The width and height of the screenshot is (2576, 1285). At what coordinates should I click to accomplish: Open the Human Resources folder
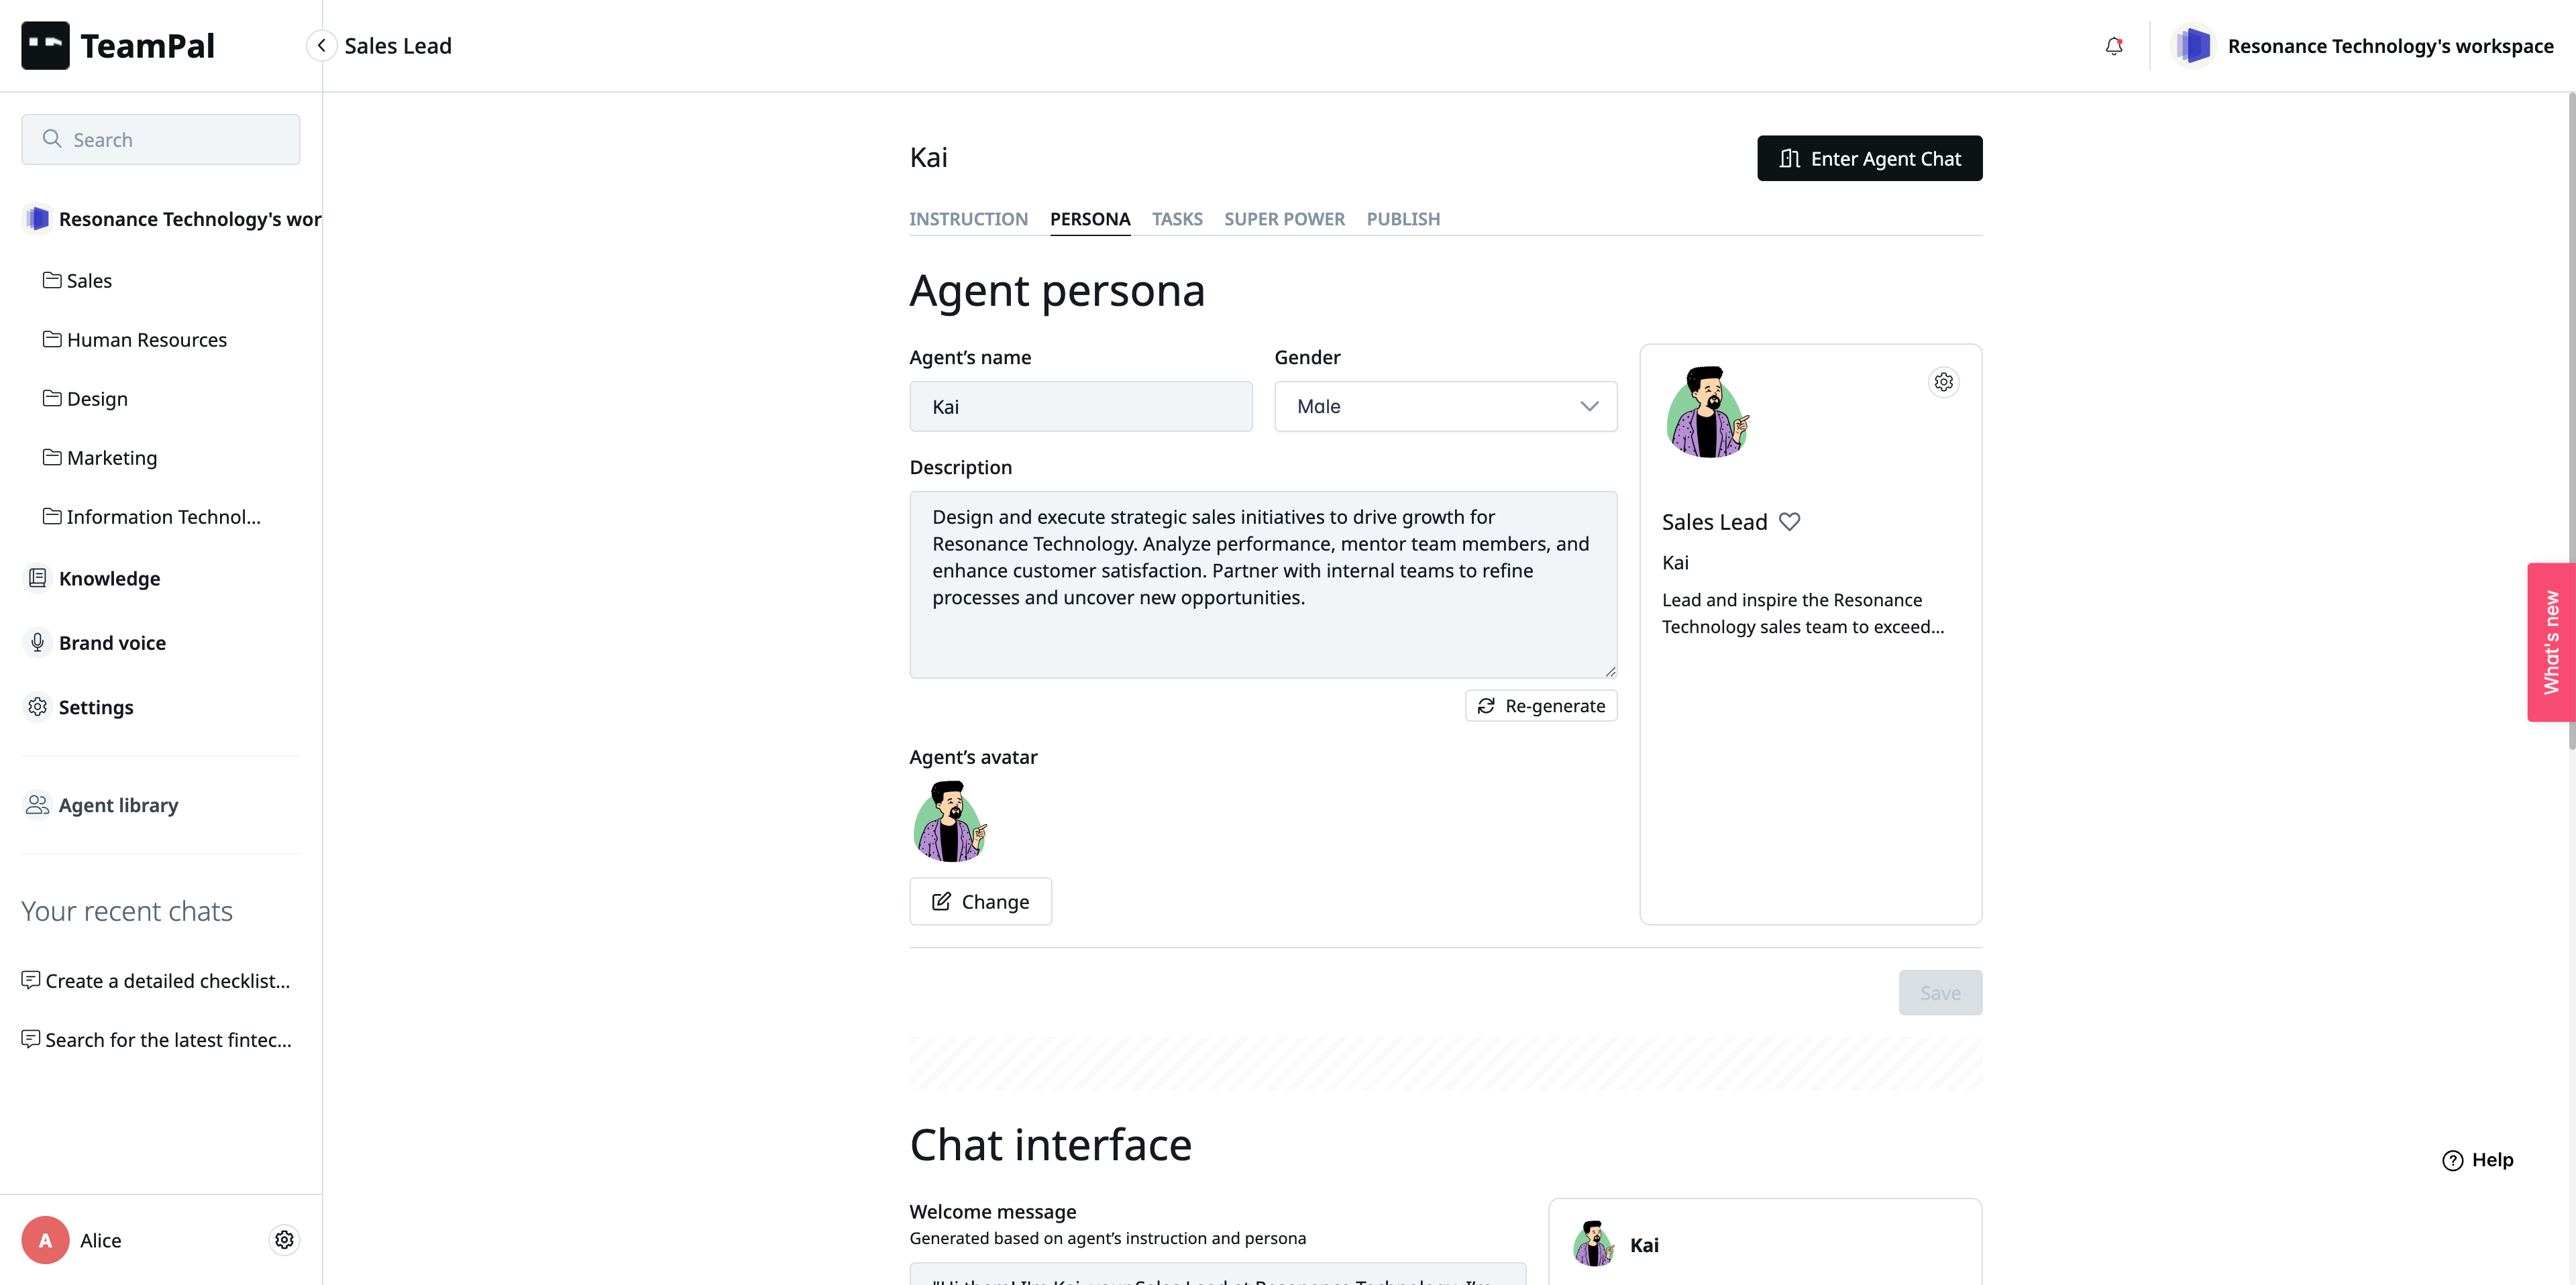coord(146,340)
